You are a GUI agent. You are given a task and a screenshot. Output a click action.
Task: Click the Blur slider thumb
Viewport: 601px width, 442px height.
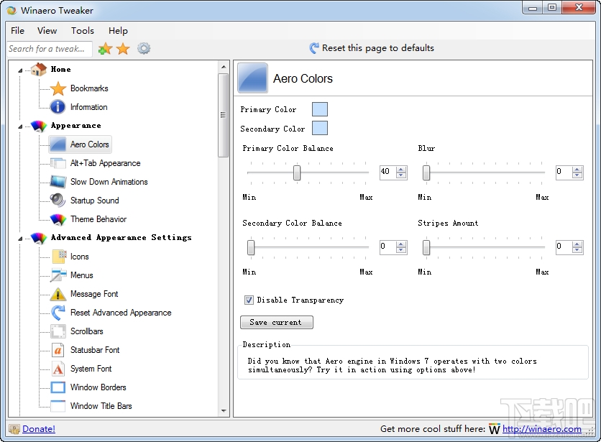426,172
